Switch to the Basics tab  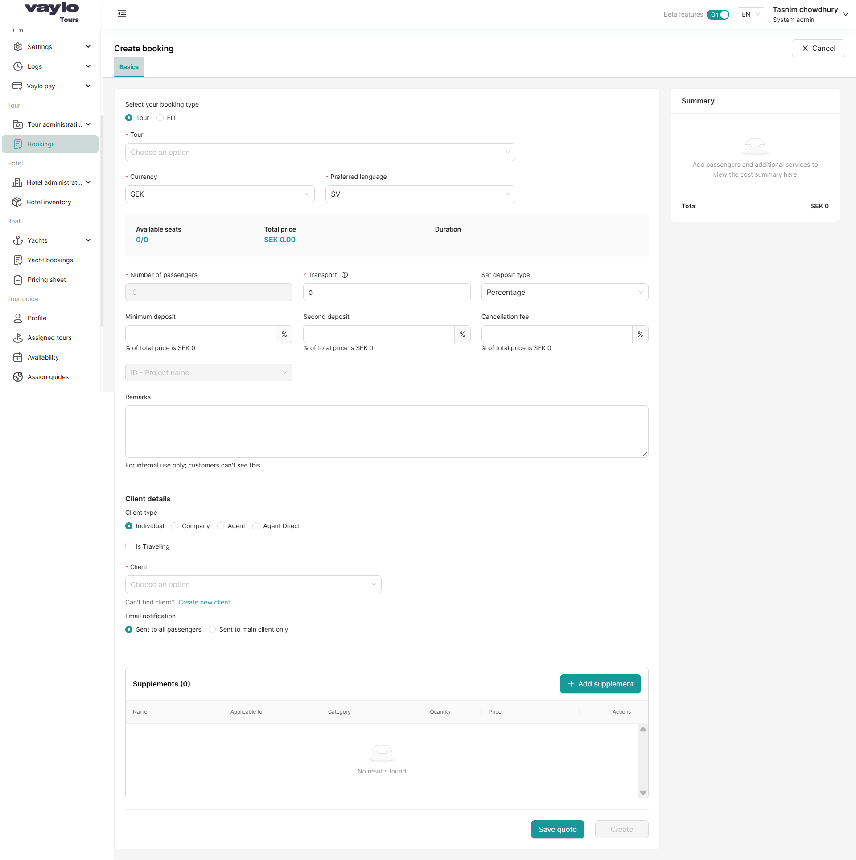[x=128, y=67]
